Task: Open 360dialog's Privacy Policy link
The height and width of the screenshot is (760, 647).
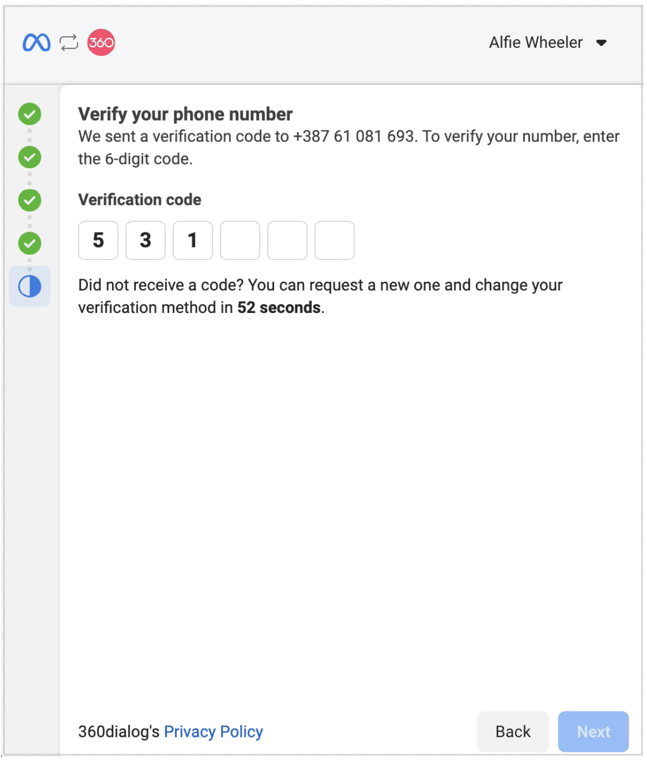Action: coord(214,732)
